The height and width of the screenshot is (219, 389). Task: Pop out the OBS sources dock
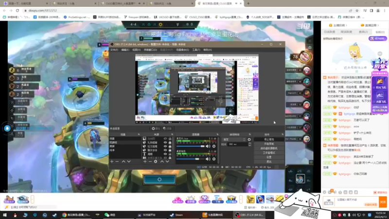tap(172, 135)
